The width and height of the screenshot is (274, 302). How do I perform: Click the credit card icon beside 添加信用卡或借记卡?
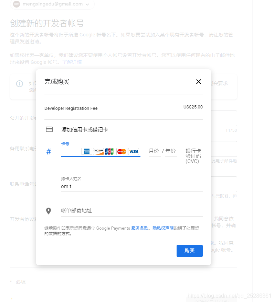49,129
